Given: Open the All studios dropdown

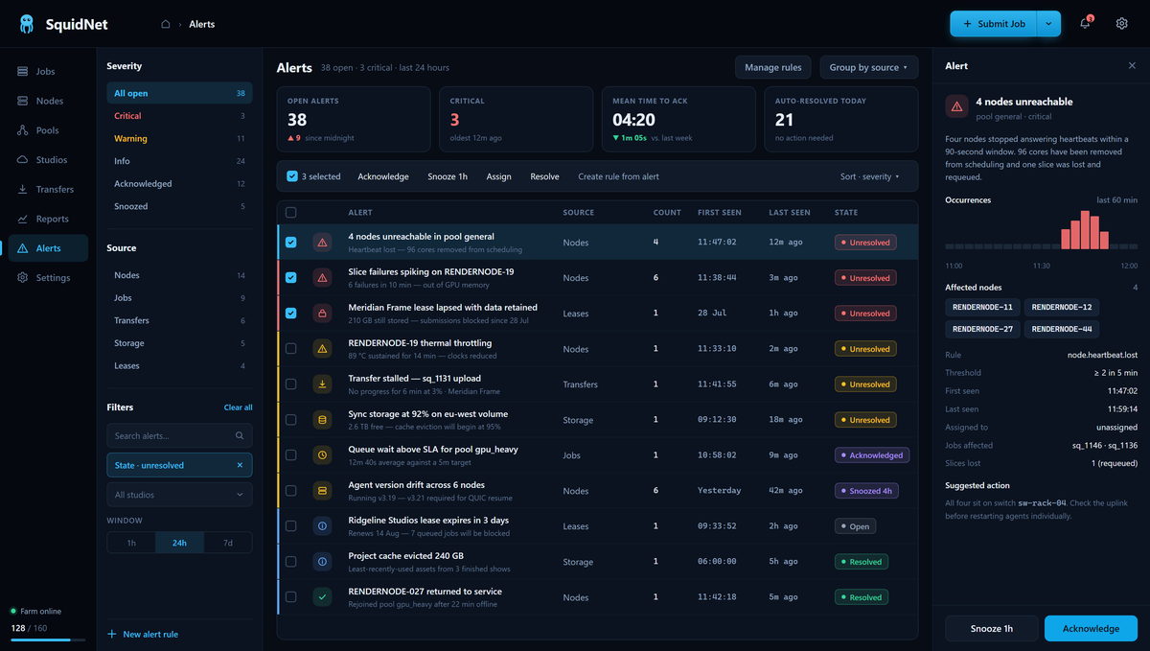Looking at the screenshot, I should coord(179,495).
